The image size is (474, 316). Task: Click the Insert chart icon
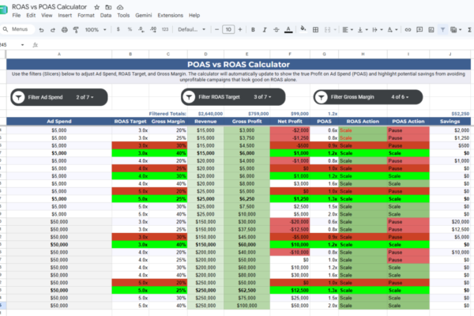(x=431, y=30)
